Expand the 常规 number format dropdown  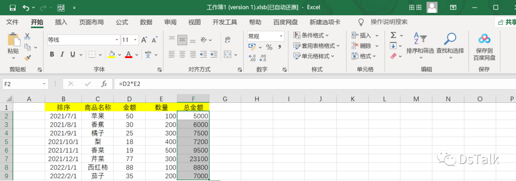coord(281,36)
